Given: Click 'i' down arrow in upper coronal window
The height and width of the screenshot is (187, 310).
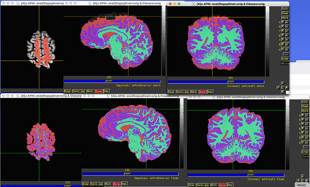Looking at the screenshot, I should point(283,39).
